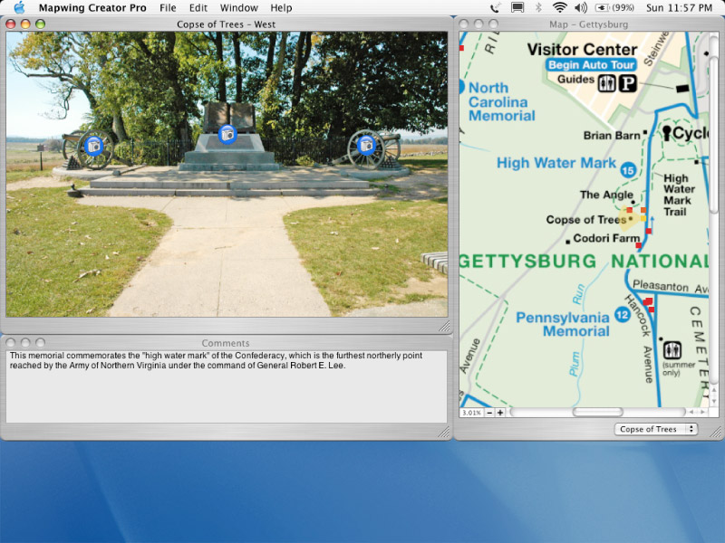The height and width of the screenshot is (543, 725).
Task: Click the volume icon in menu bar
Action: 581,7
